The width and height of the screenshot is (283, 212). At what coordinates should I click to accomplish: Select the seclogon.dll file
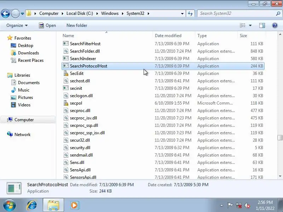[81, 96]
